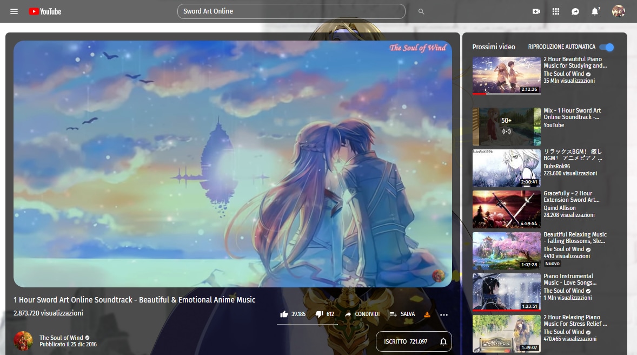Click title '2 Hour Beautiful Piano Music for Studying'
This screenshot has width=637, height=355.
tap(575, 62)
